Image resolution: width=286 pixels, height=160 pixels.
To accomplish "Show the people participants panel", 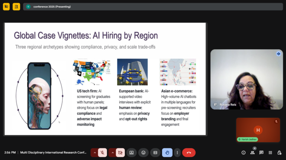I will (252, 152).
